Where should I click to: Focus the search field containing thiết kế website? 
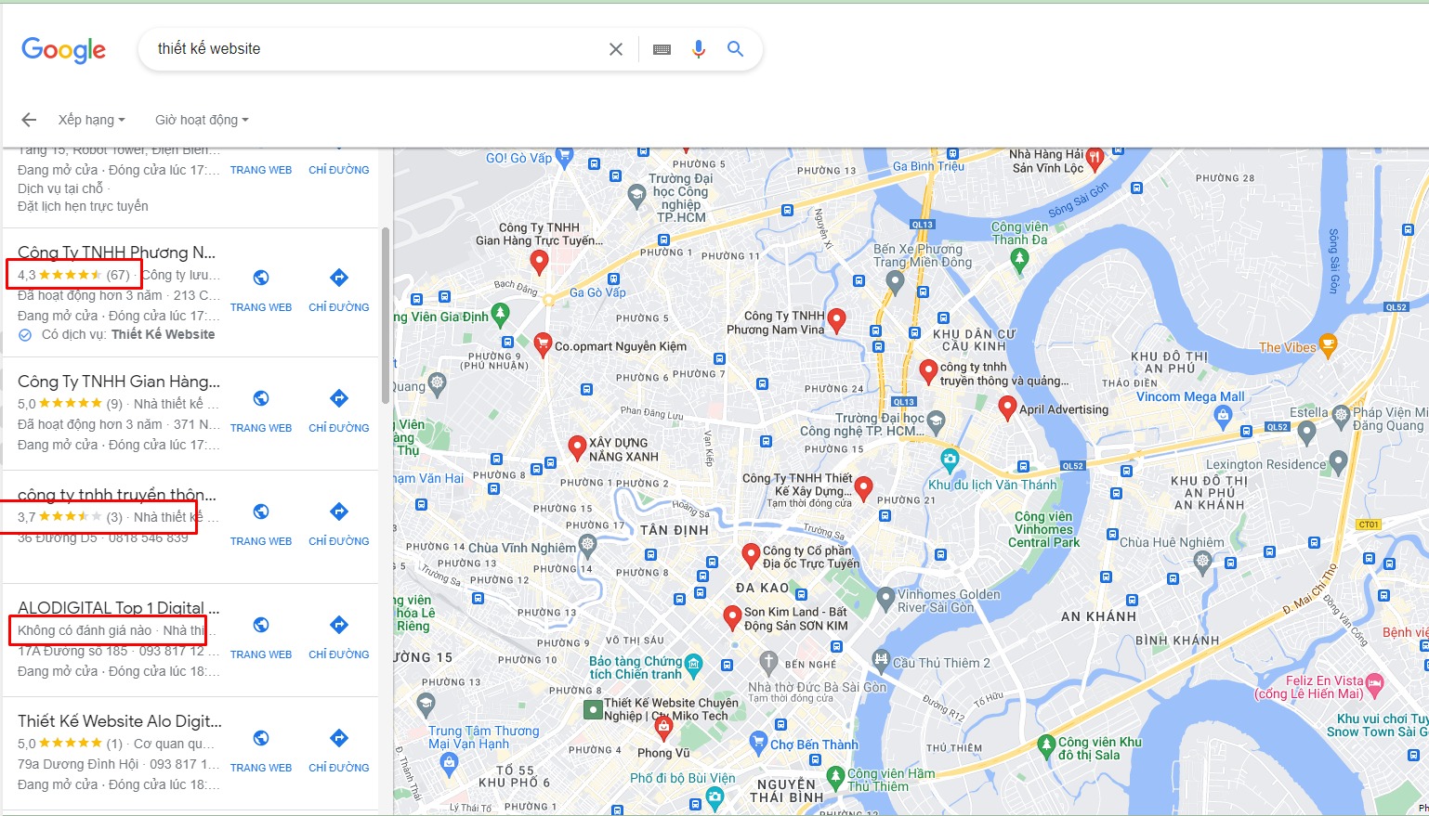372,49
